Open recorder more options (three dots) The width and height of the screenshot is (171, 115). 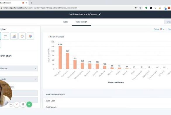coord(11,104)
